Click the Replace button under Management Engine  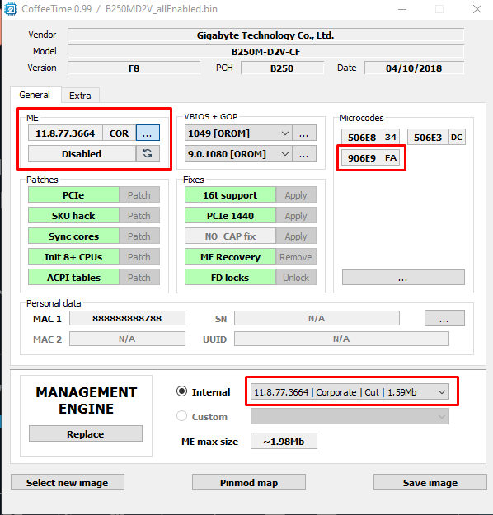[86, 434]
